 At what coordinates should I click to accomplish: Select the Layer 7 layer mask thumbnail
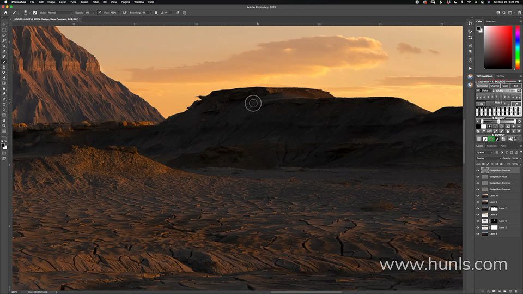495,208
